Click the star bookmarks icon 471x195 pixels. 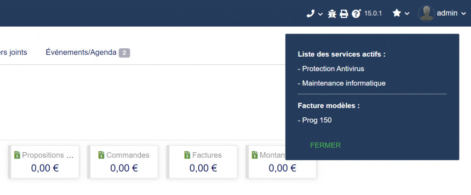coord(397,13)
